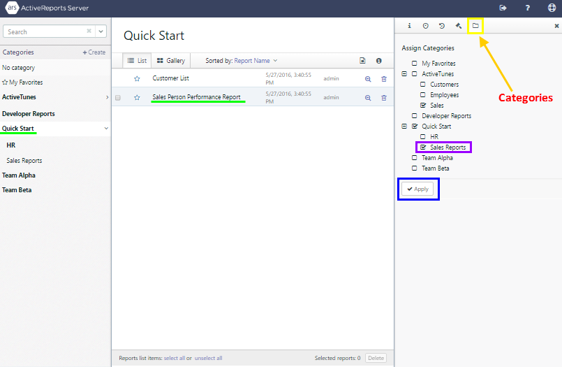Open the Categories folder icon tab

tap(475, 26)
